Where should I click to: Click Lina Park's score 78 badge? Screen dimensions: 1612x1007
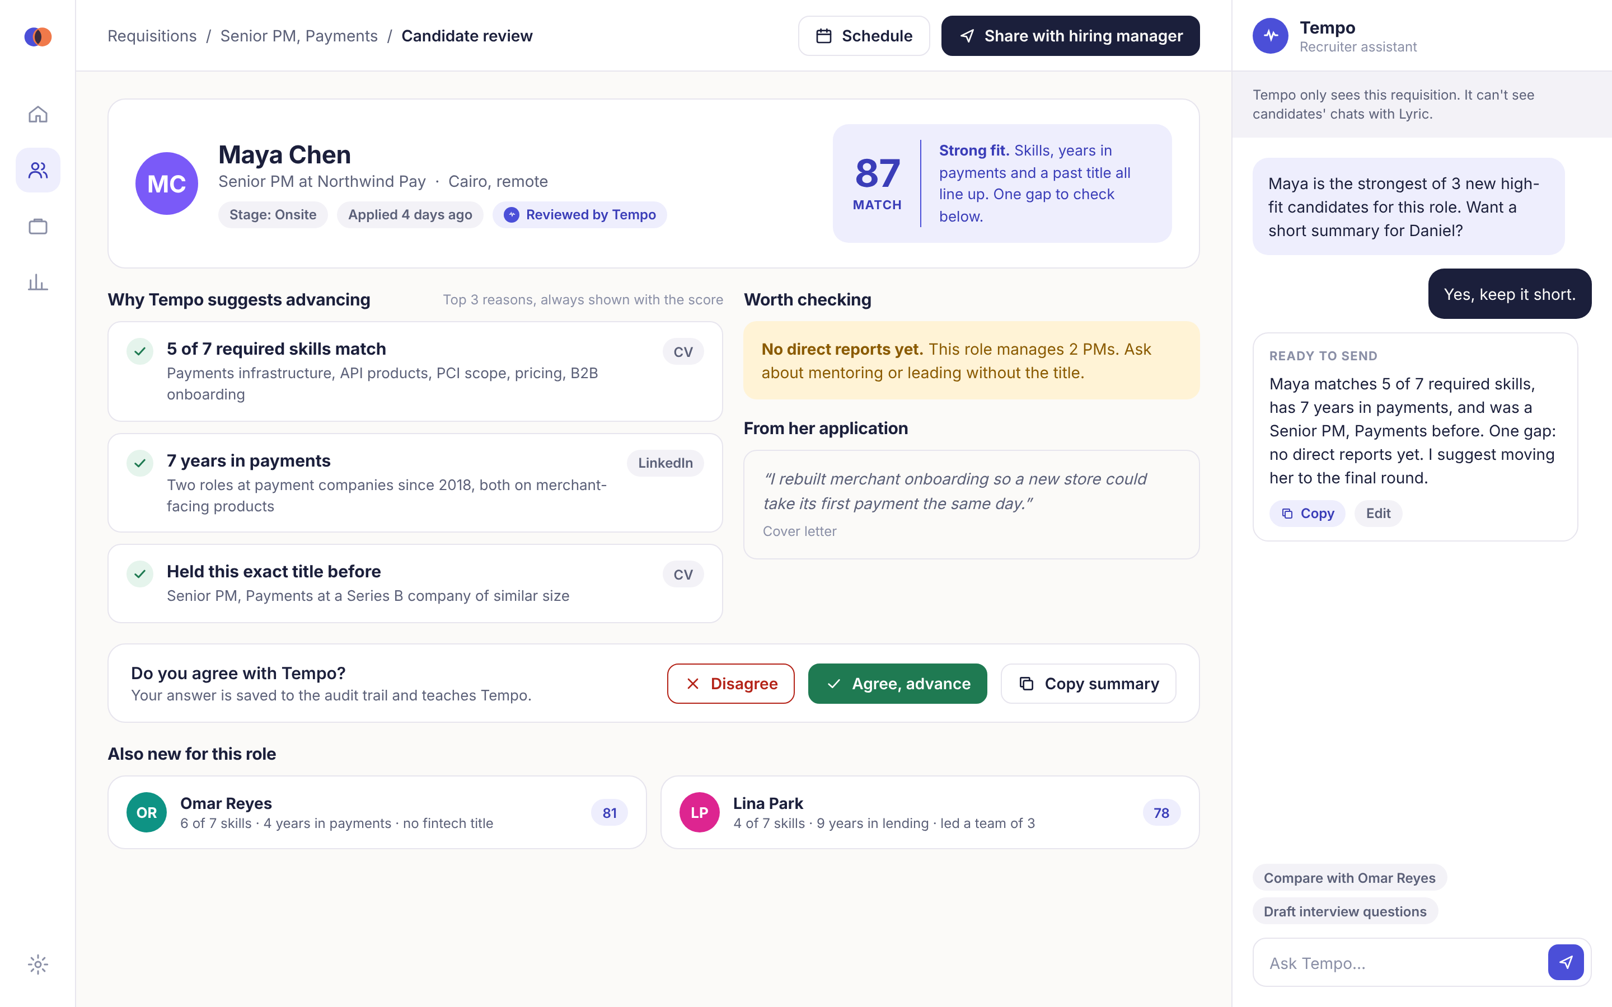click(1161, 812)
